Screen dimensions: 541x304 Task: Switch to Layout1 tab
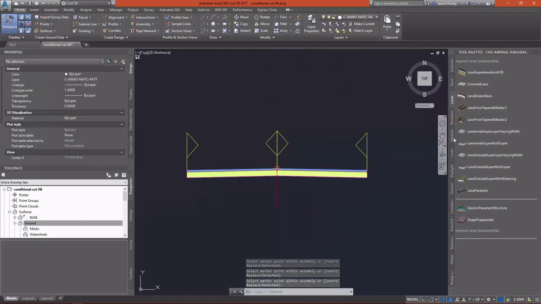[x=28, y=298]
